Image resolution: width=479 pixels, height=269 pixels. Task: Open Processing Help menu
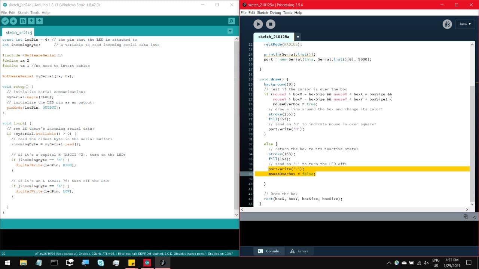coord(298,13)
